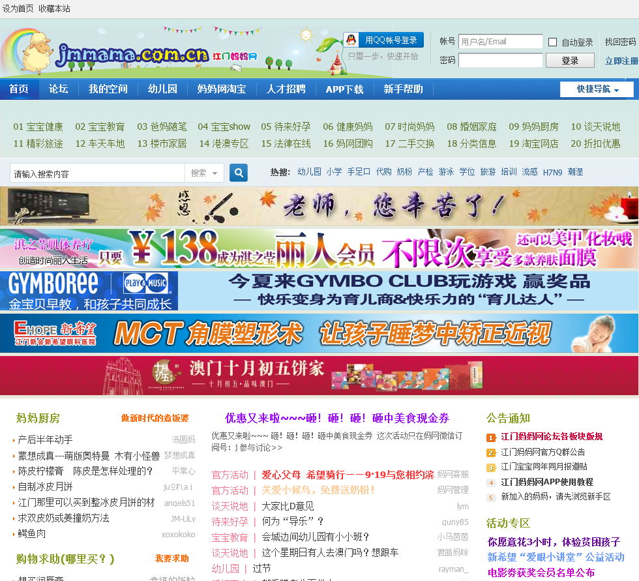This screenshot has width=639, height=581.
Task: Focus the 请输入搜索内容 search box
Action: [x=97, y=173]
